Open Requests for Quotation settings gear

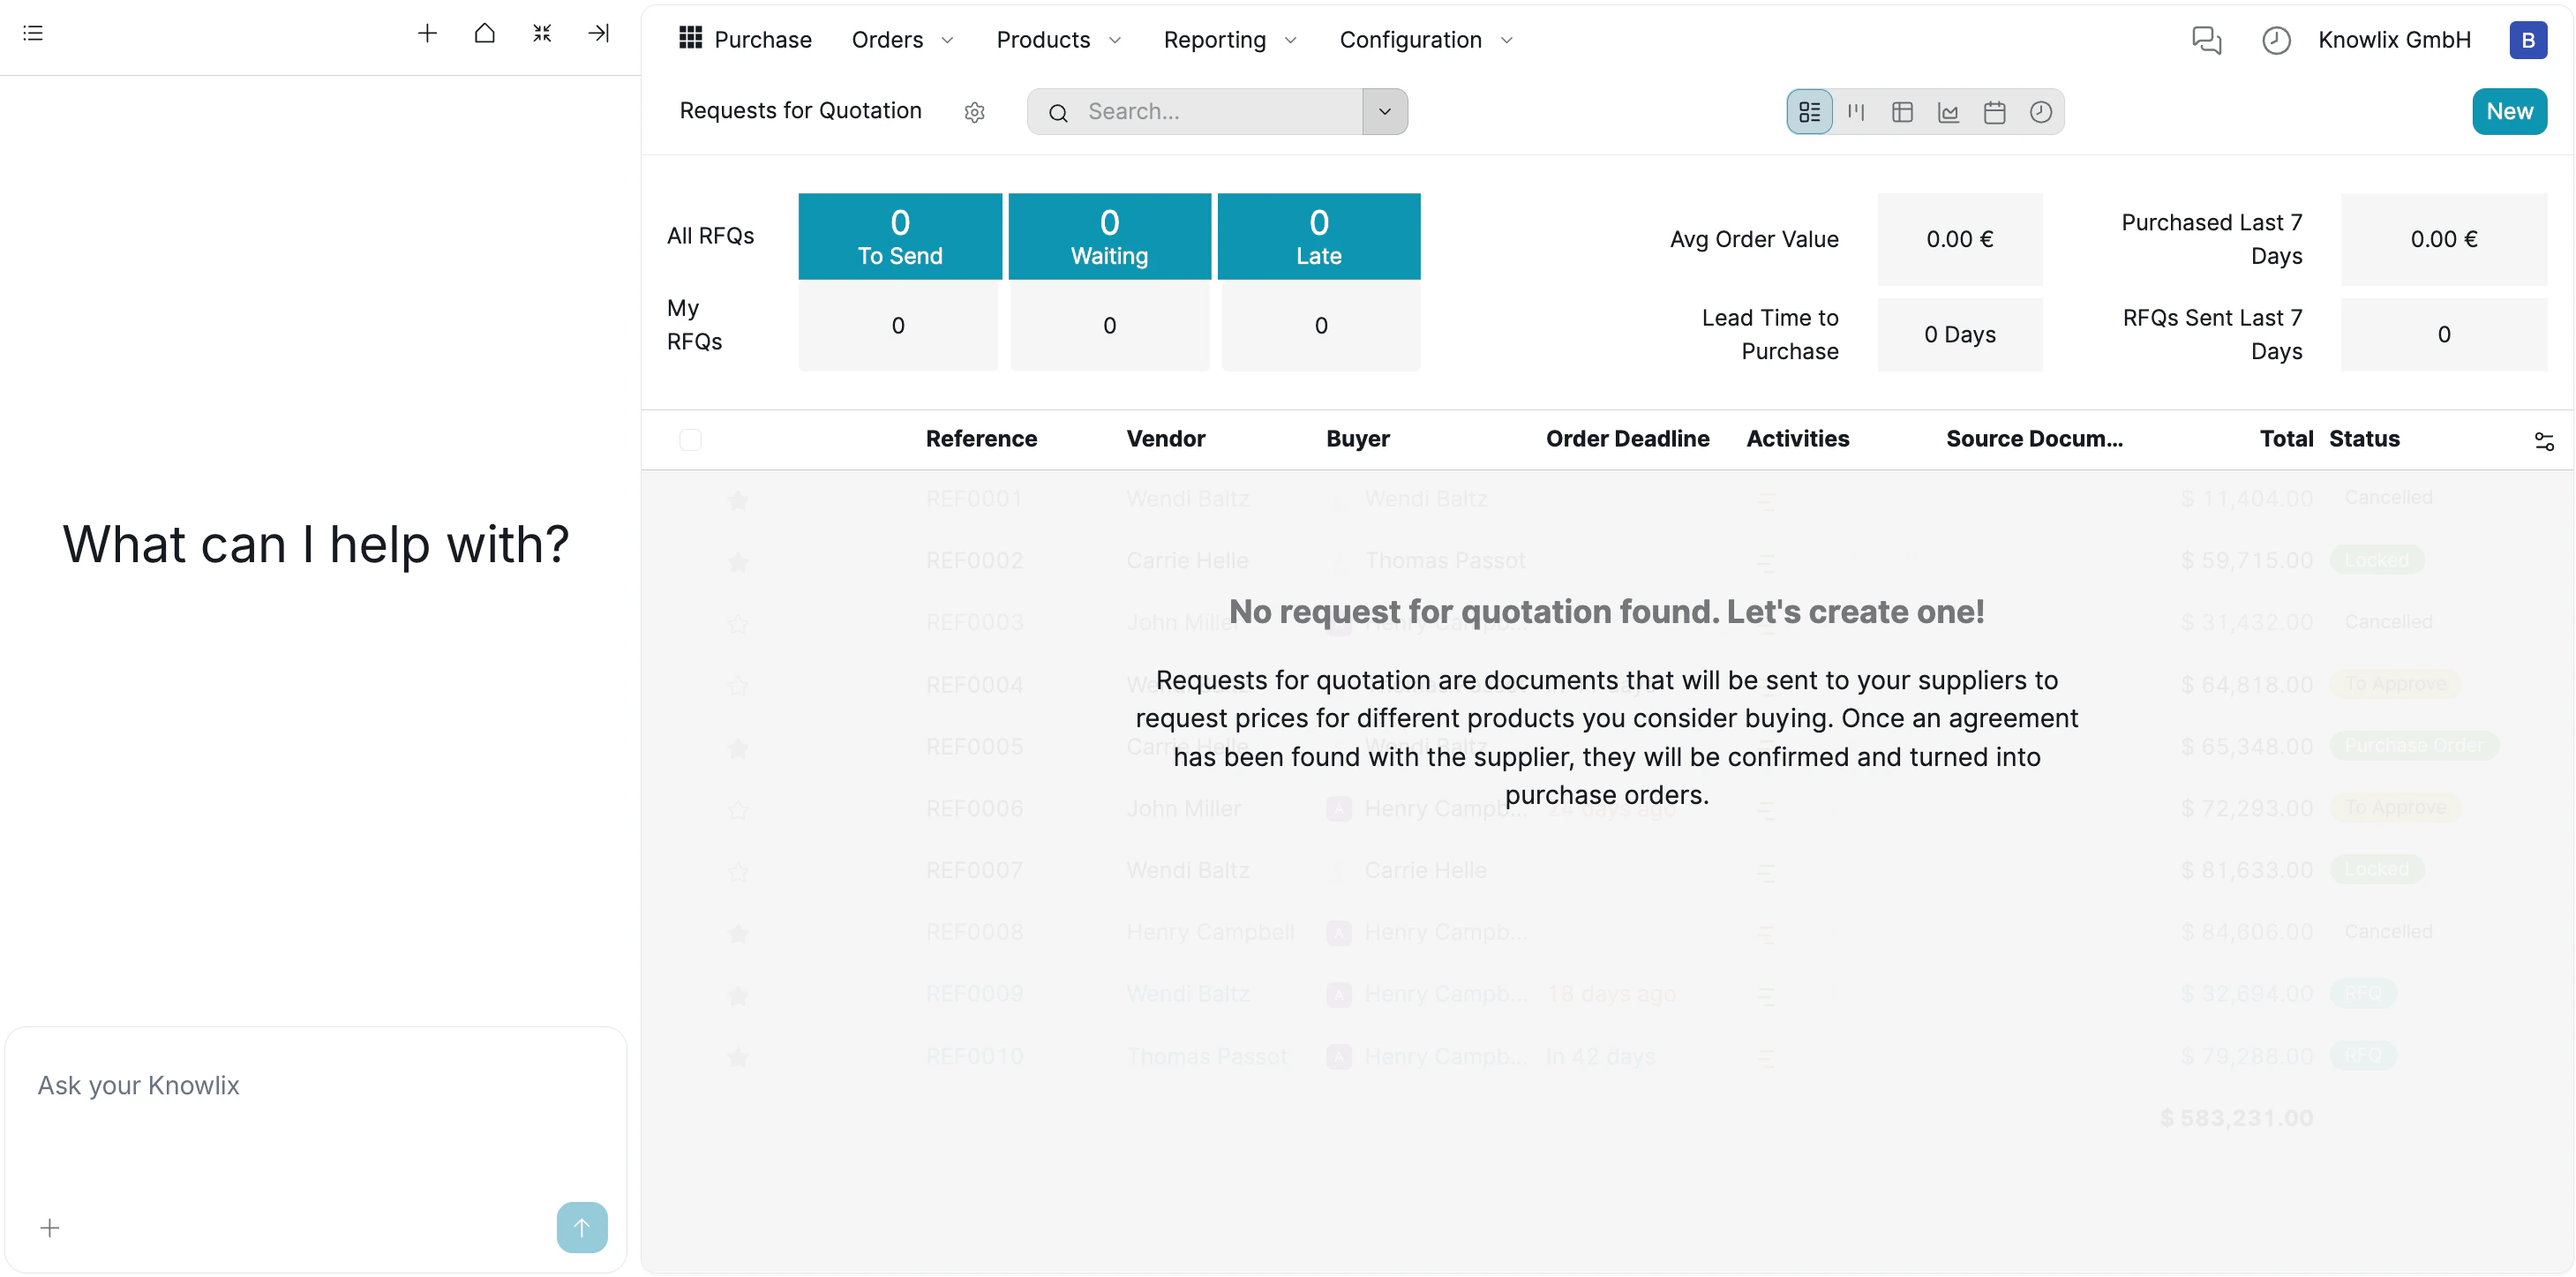975,112
